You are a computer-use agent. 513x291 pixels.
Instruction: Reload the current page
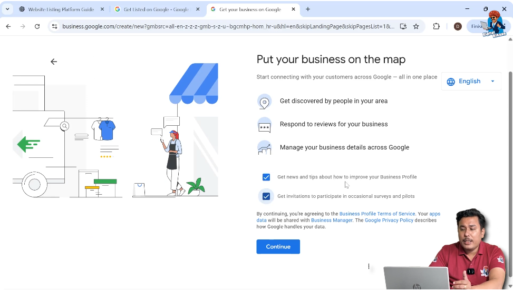click(x=37, y=26)
